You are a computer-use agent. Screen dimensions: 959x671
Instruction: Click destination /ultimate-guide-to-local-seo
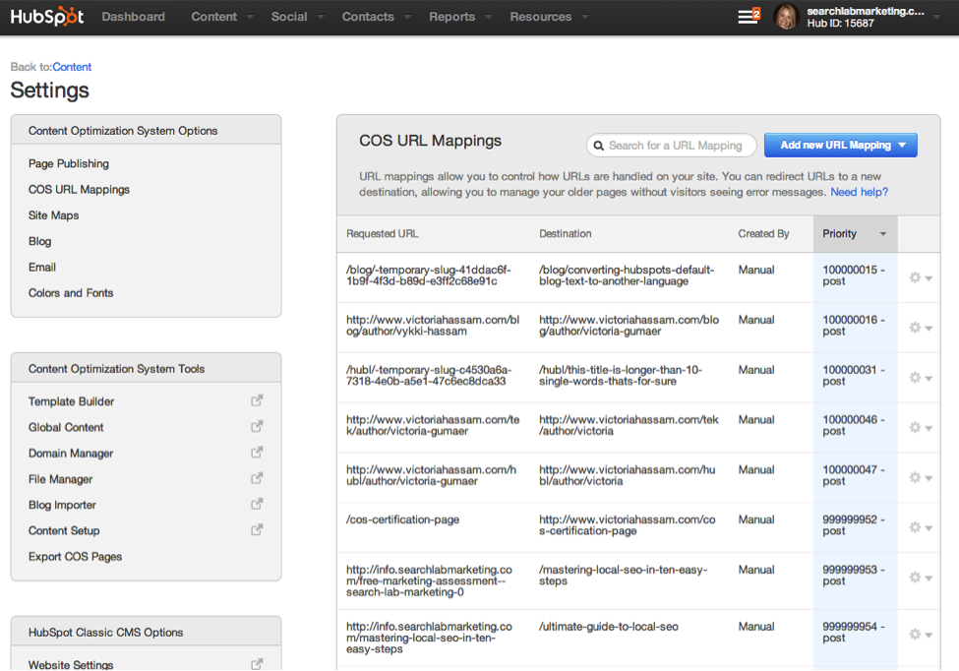(609, 627)
